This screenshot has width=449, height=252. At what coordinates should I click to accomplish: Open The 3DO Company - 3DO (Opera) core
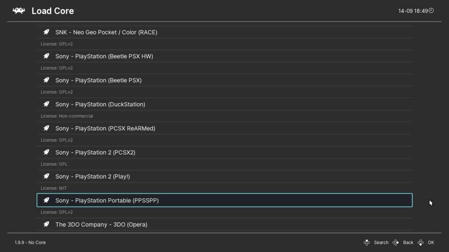tap(224, 224)
